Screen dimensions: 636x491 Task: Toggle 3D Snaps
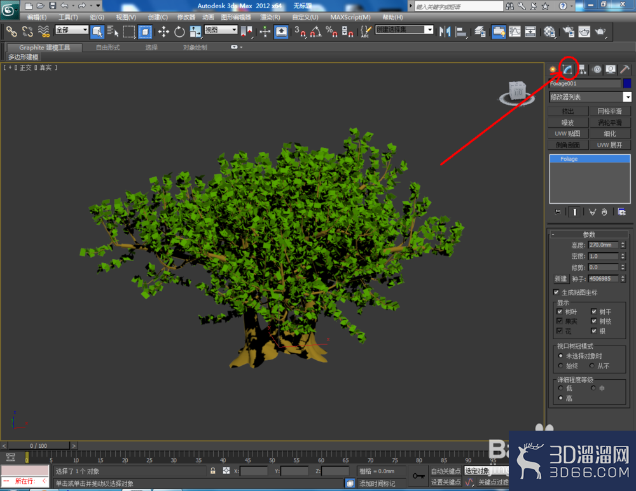point(300,31)
